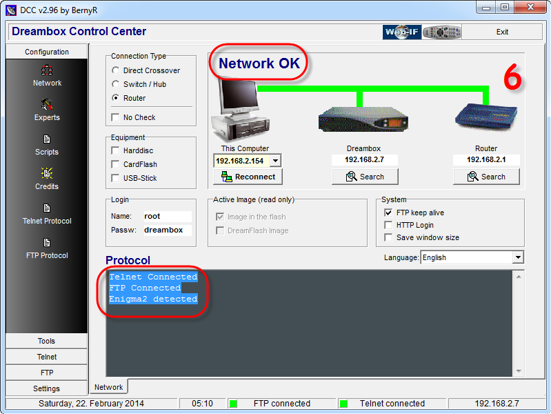The image size is (551, 414).
Task: Open the Tools section
Action: tap(47, 341)
